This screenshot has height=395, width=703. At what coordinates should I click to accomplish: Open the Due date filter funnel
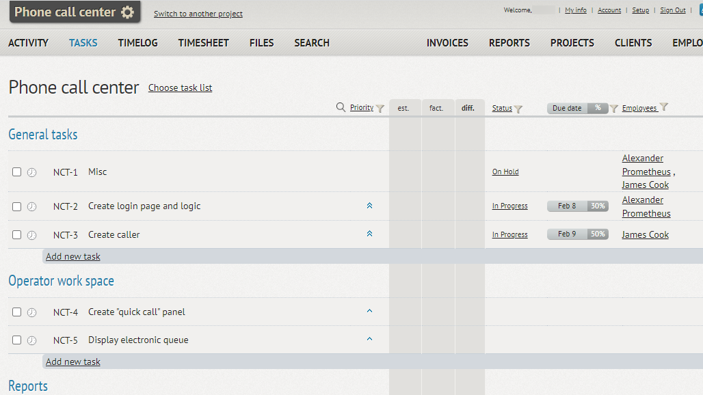point(614,109)
